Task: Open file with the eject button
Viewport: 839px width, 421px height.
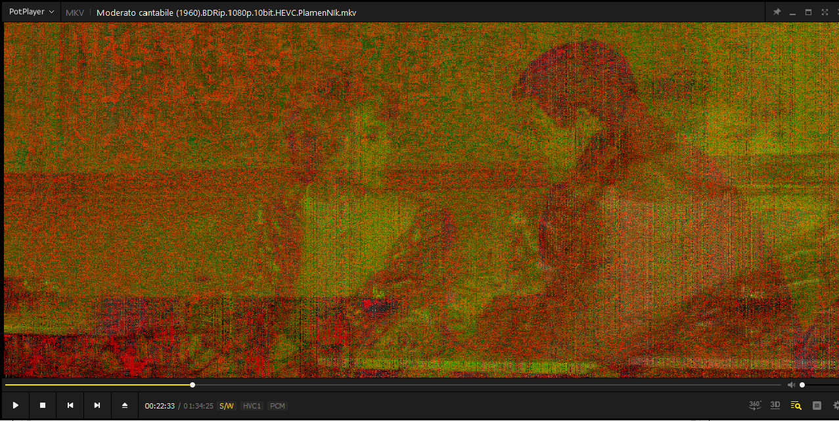Action: click(x=125, y=405)
